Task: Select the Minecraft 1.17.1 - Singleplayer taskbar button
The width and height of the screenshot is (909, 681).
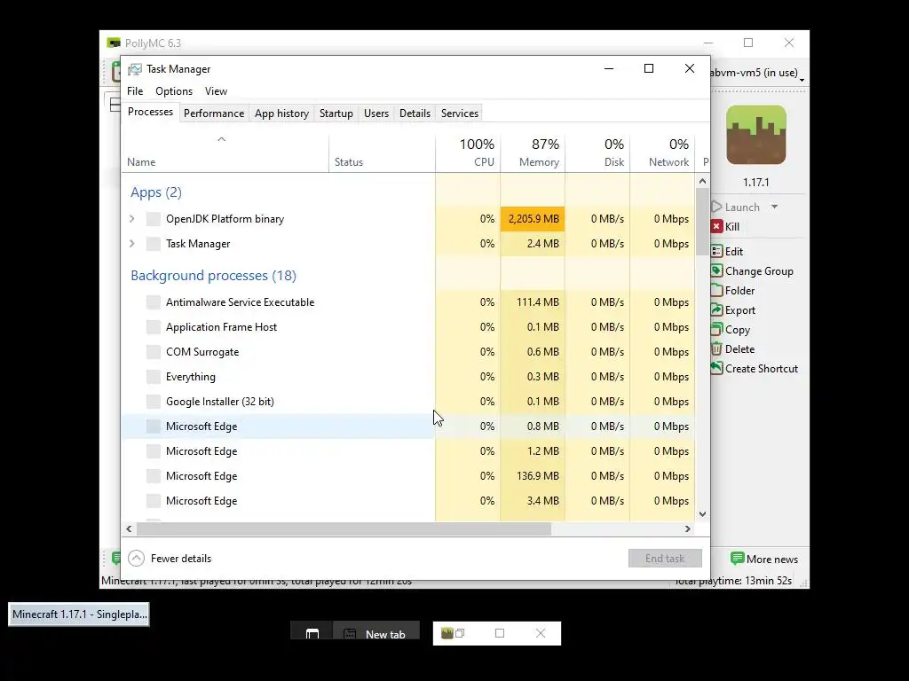Action: click(79, 614)
